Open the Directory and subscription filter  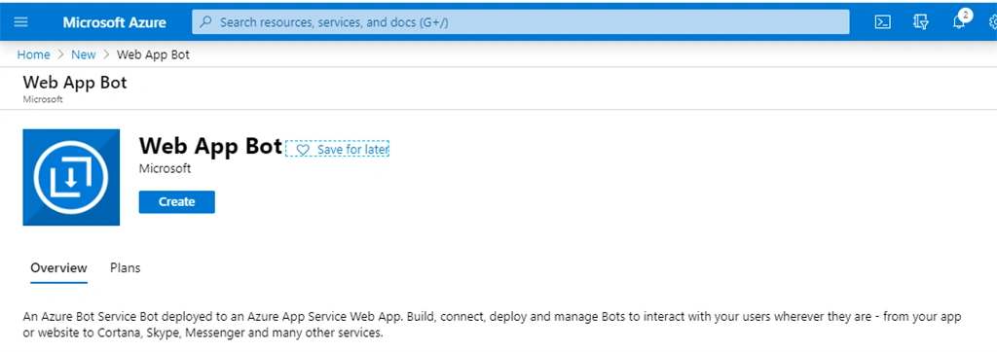[x=920, y=22]
